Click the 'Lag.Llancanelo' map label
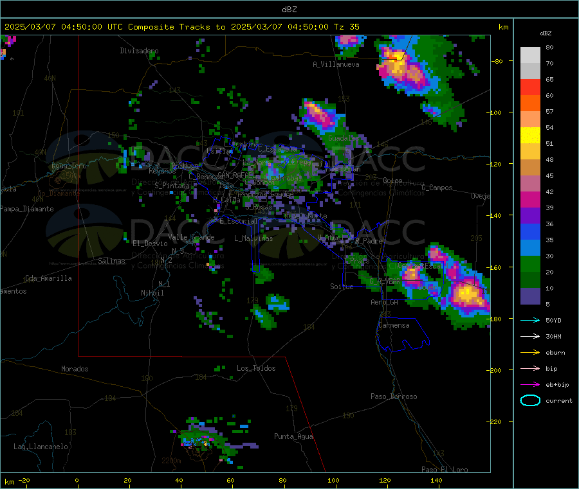Screen dimensions: 579x489 (x=41, y=447)
